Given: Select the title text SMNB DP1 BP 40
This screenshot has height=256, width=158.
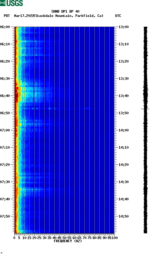Looking at the screenshot, I should pyautogui.click(x=65, y=11).
